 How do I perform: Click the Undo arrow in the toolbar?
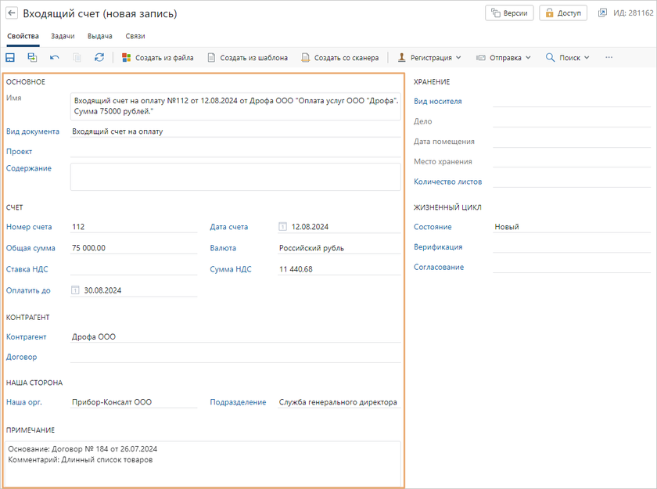click(x=54, y=57)
